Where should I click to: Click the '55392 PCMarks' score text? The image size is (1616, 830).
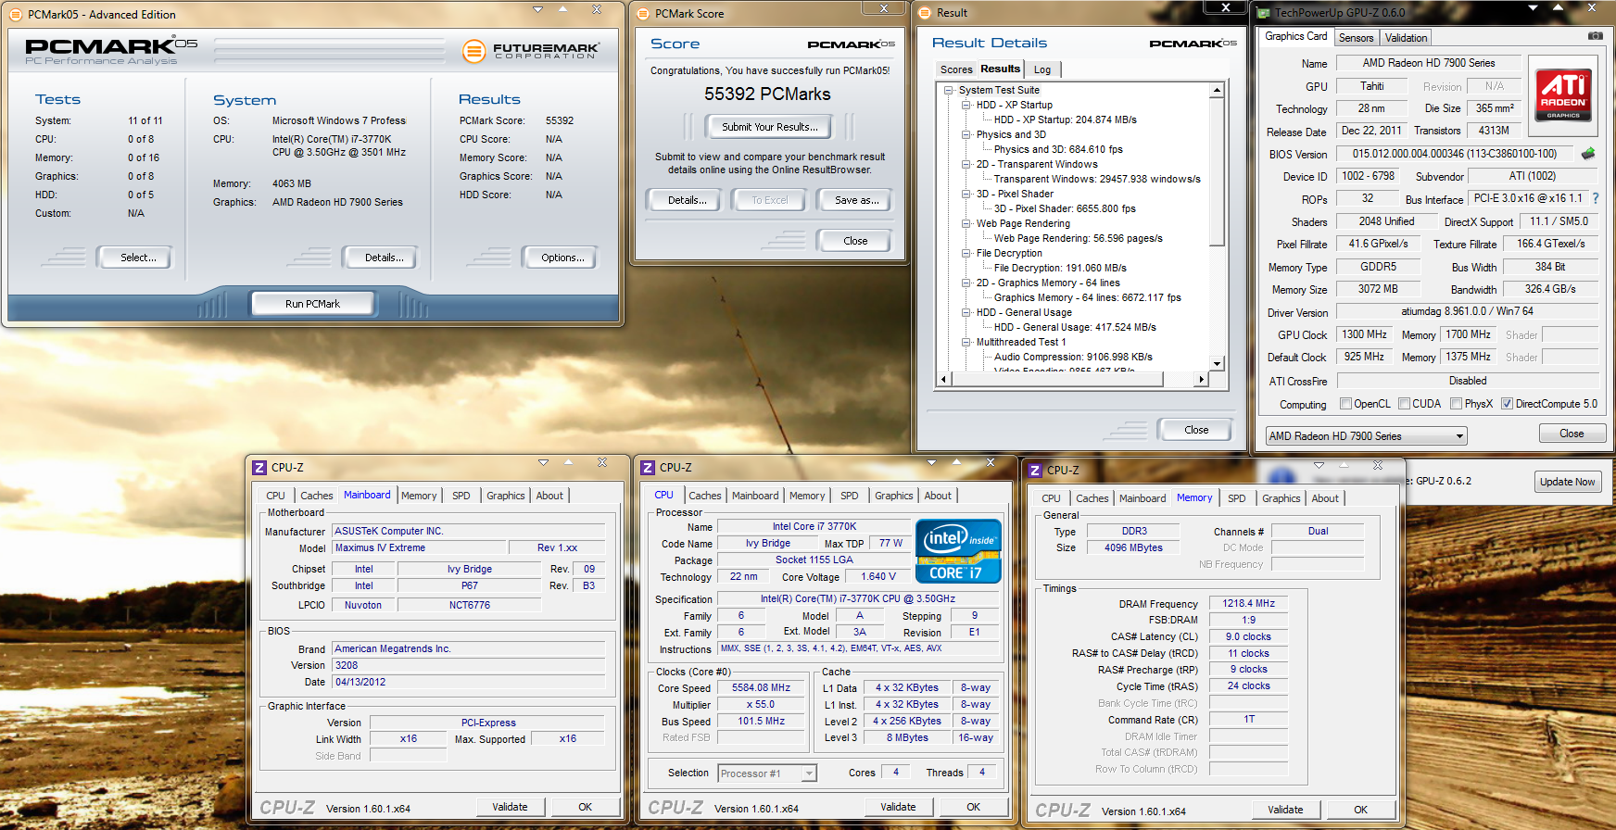point(767,94)
